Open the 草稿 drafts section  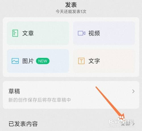tap(71, 95)
